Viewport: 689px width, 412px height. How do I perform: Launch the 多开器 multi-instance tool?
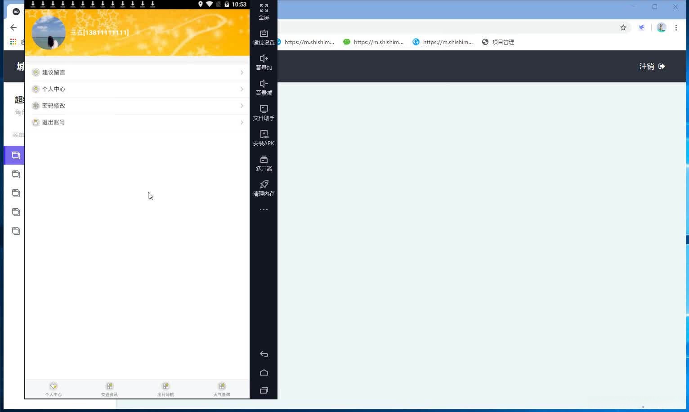(264, 163)
